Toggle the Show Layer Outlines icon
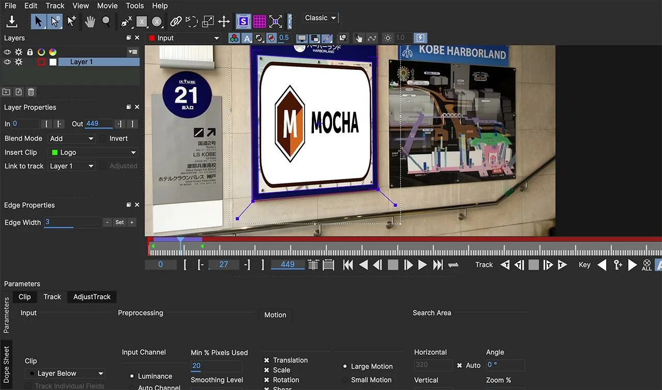 tap(314, 38)
